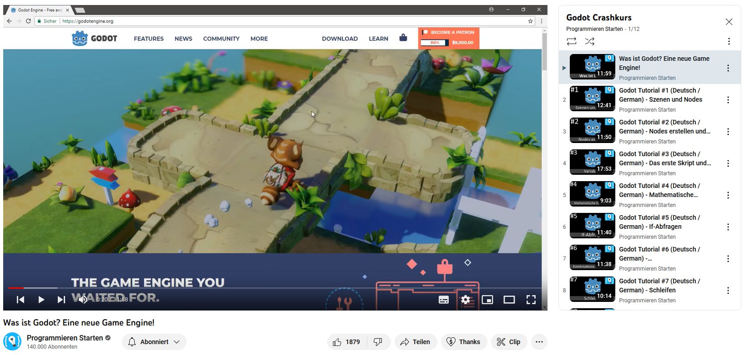Open playlist options three-dot menu
The width and height of the screenshot is (745, 355).
pyautogui.click(x=729, y=41)
